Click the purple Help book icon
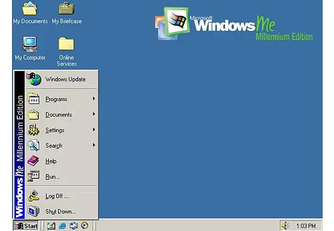Viewport: 334px width, 231px height. 33,161
